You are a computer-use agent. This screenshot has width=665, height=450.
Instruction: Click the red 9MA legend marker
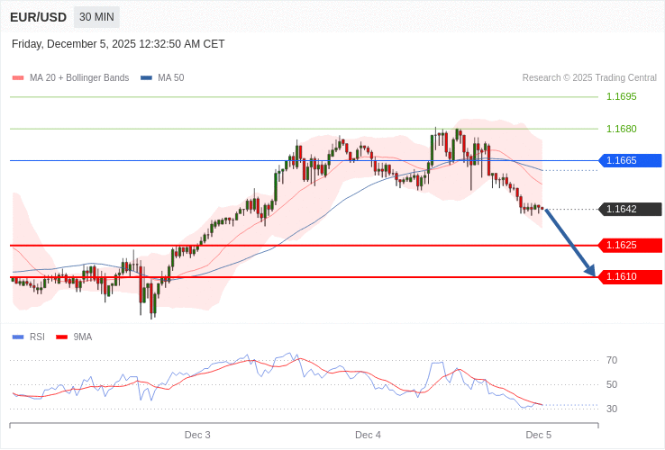click(x=61, y=337)
